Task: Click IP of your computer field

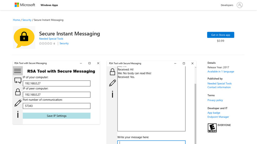Action: coord(57,83)
